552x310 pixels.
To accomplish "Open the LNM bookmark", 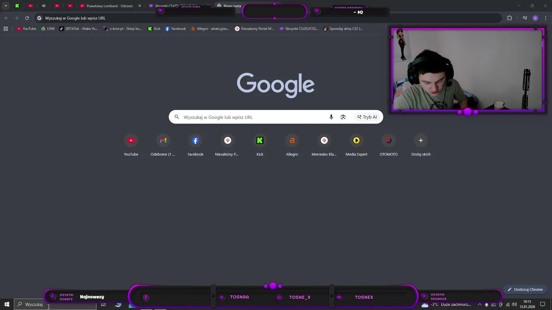I will tap(47, 29).
